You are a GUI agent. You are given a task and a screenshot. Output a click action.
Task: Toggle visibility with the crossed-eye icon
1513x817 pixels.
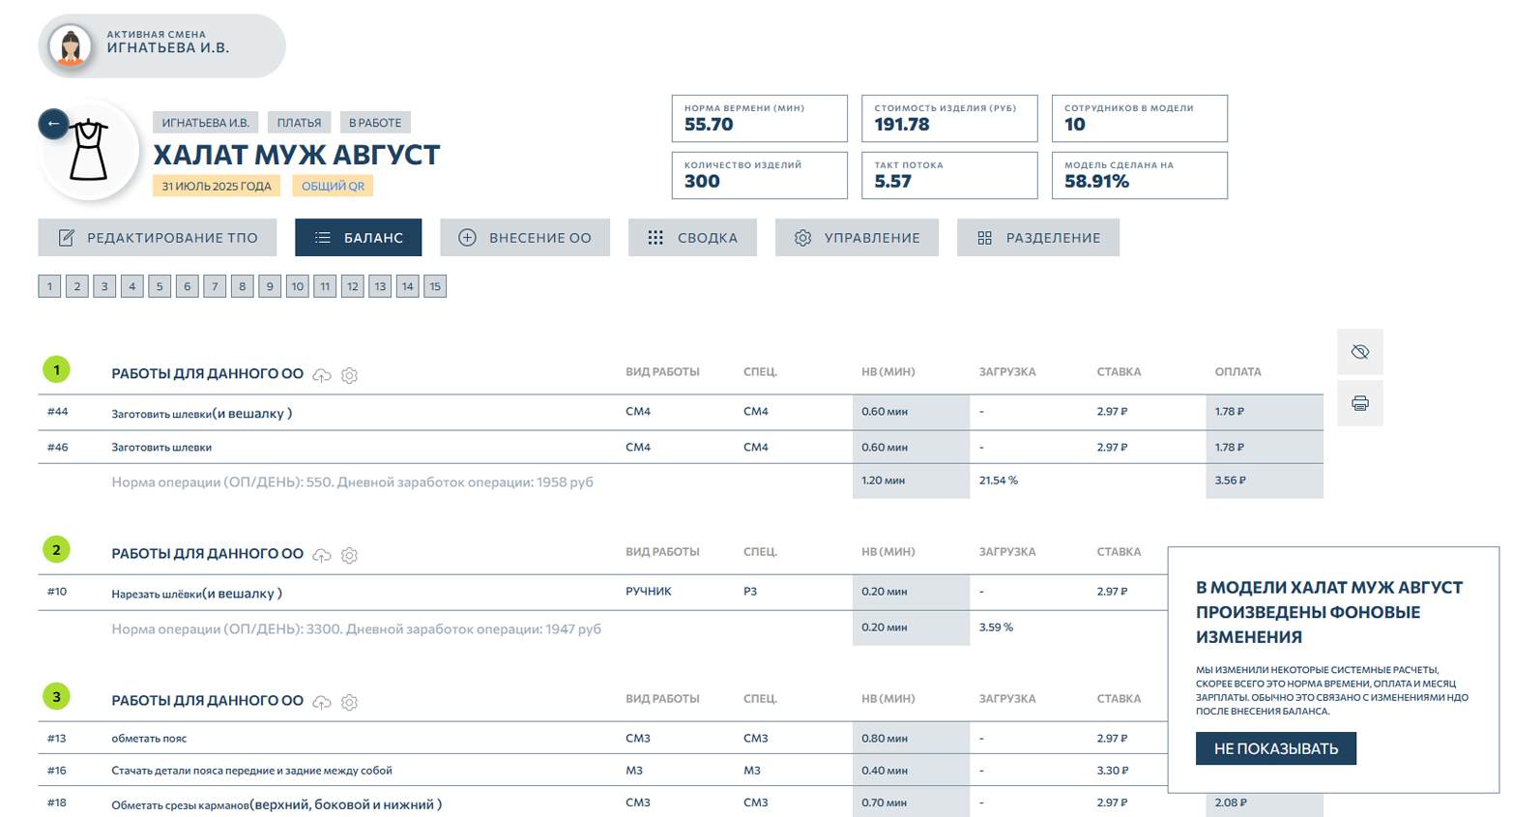1360,352
